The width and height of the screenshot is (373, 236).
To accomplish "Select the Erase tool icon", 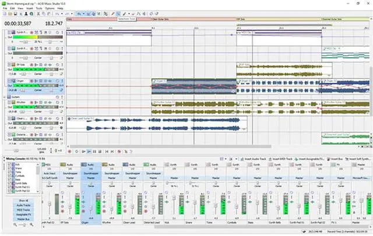I will click(133, 14).
